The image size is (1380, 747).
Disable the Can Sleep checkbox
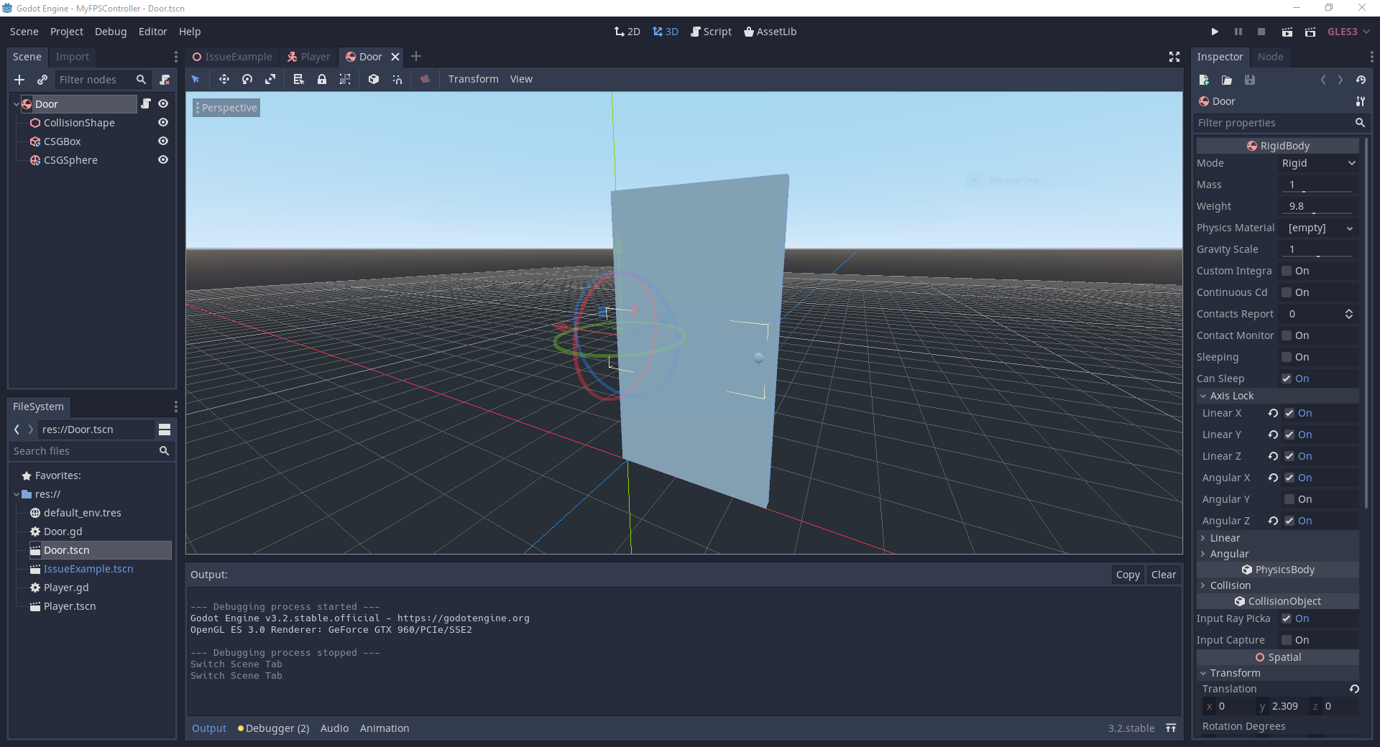(x=1287, y=379)
